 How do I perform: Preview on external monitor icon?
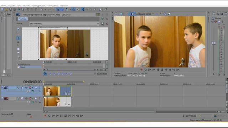(x=121, y=14)
